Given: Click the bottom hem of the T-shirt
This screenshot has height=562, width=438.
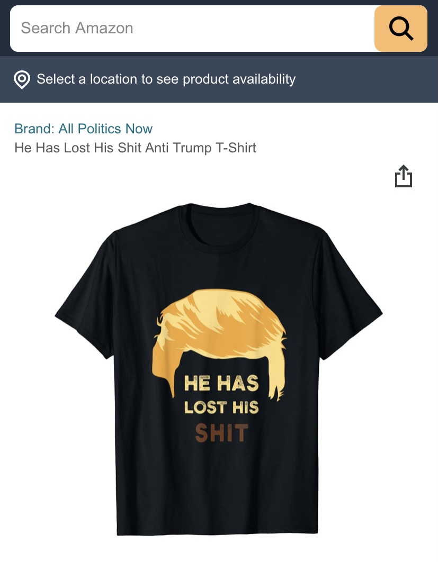Looking at the screenshot, I should tap(217, 530).
